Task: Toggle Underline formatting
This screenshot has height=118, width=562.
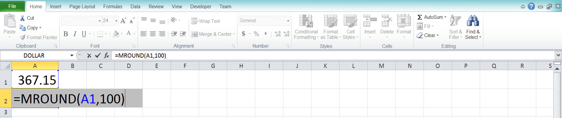Action: tap(84, 34)
